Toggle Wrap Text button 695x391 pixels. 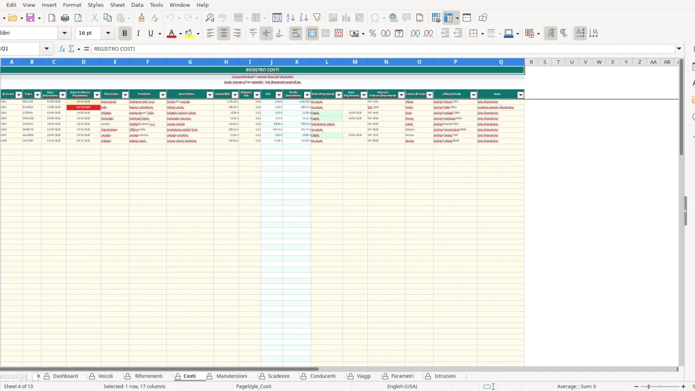click(296, 34)
